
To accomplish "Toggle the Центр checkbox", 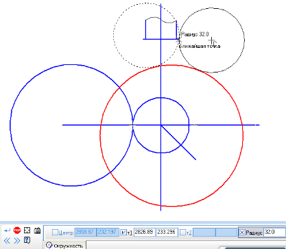I will pyautogui.click(x=55, y=233).
